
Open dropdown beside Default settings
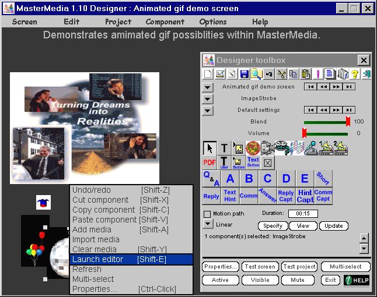tap(208, 111)
